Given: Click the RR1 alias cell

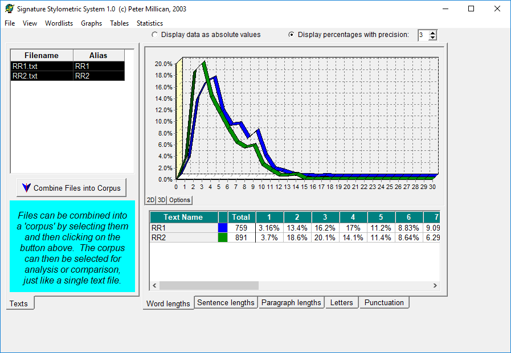Looking at the screenshot, I should (x=99, y=66).
